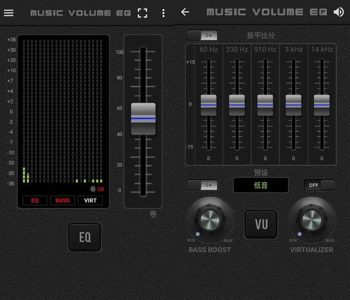Viewport: 350px width, 300px height.
Task: Click the main volume slider handle
Action: 143,118
